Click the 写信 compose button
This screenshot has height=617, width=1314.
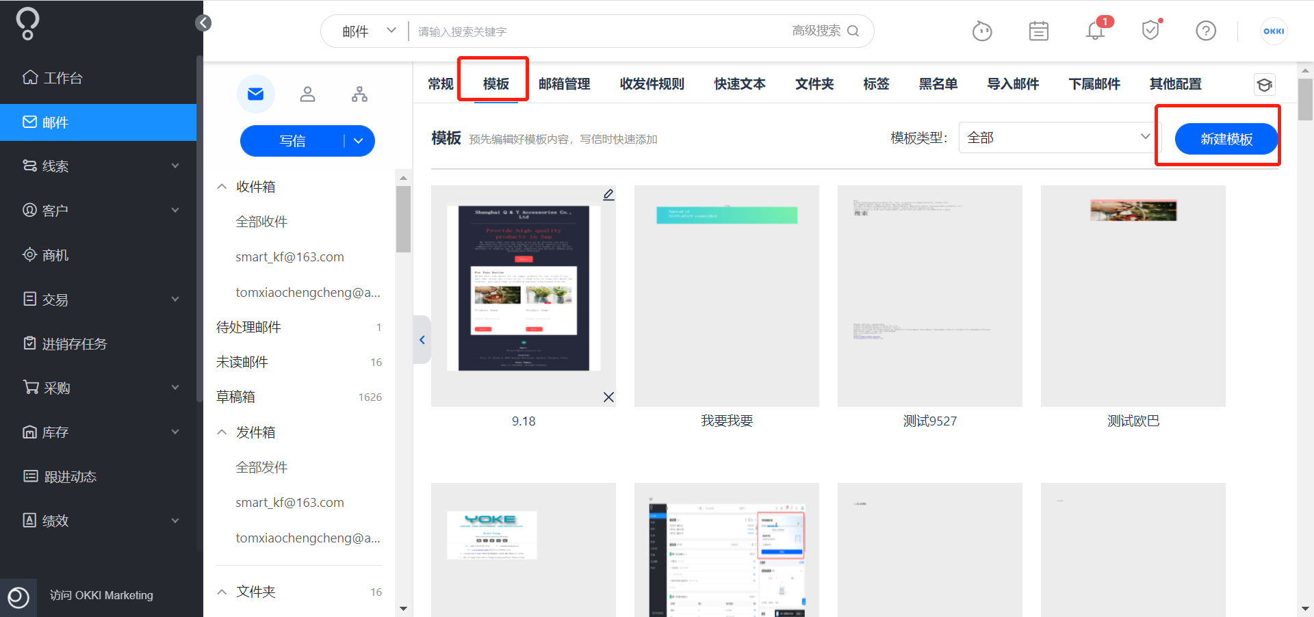coord(292,141)
